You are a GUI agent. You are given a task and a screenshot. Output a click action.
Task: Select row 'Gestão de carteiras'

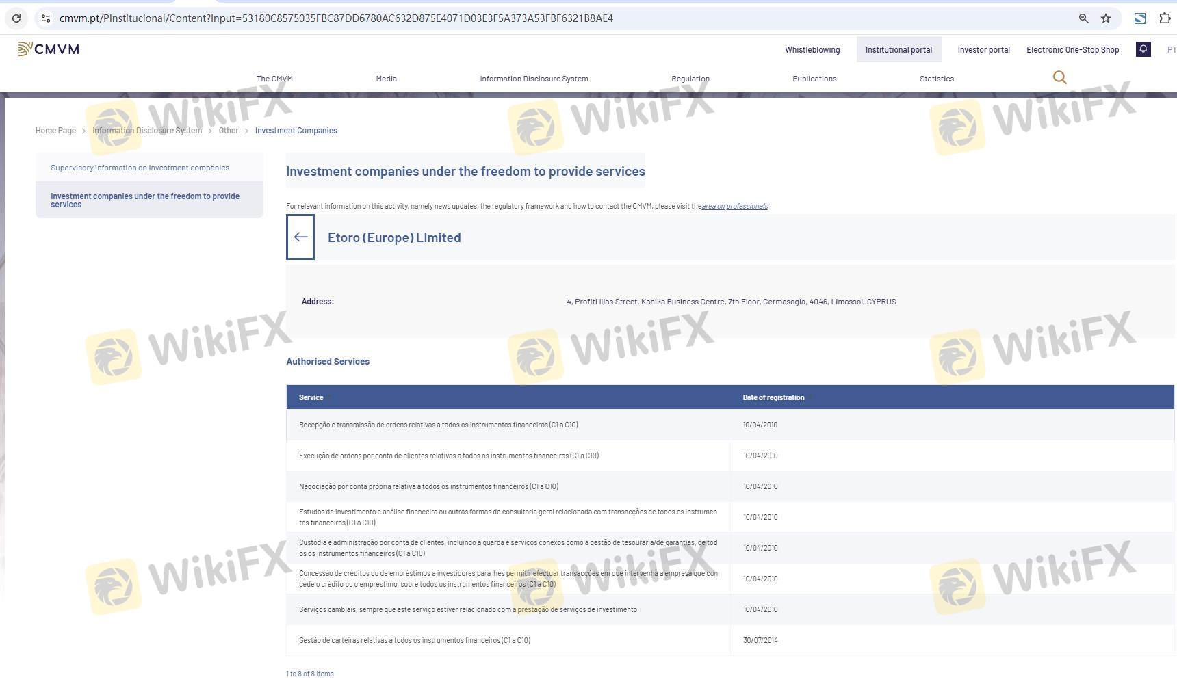click(730, 640)
